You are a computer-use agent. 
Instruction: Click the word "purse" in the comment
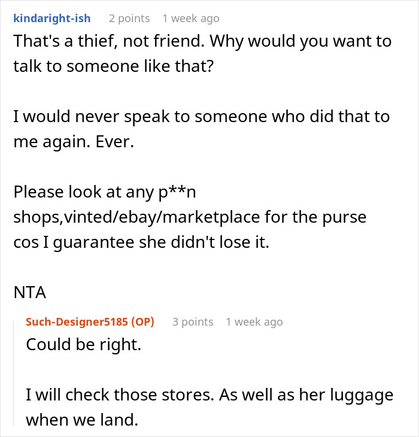[344, 218]
